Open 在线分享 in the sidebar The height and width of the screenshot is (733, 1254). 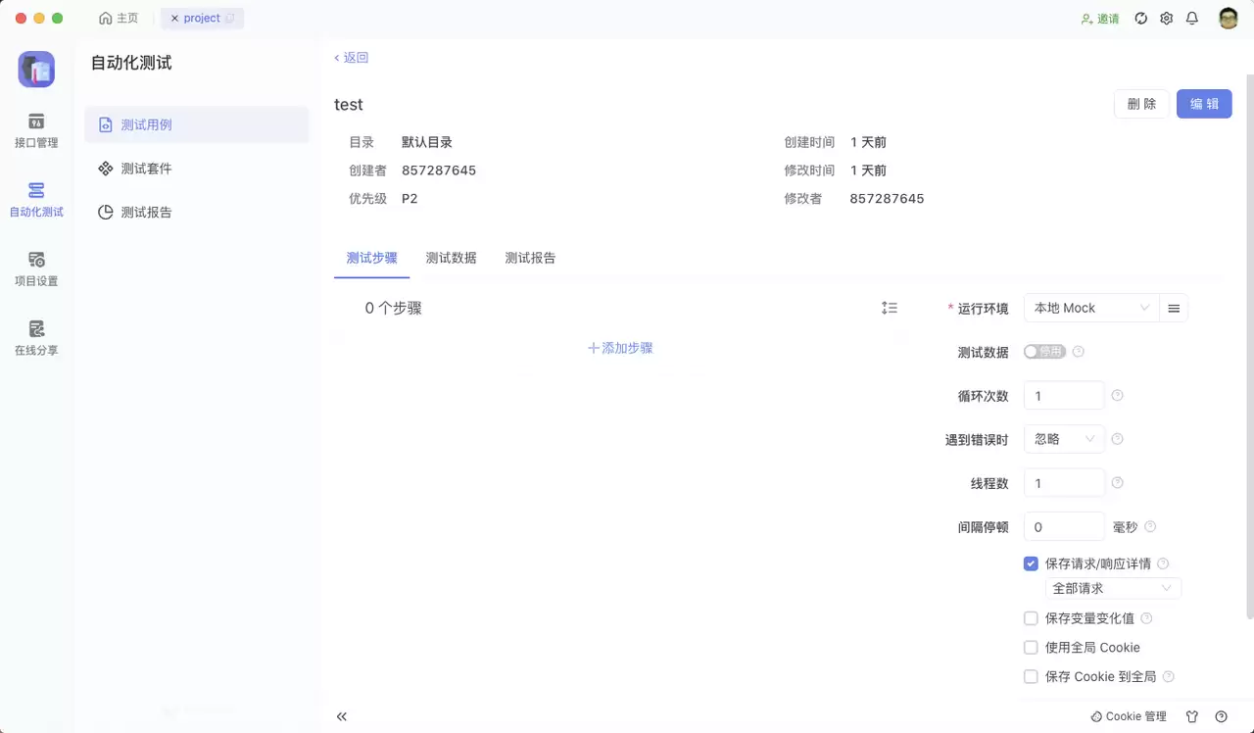click(36, 338)
